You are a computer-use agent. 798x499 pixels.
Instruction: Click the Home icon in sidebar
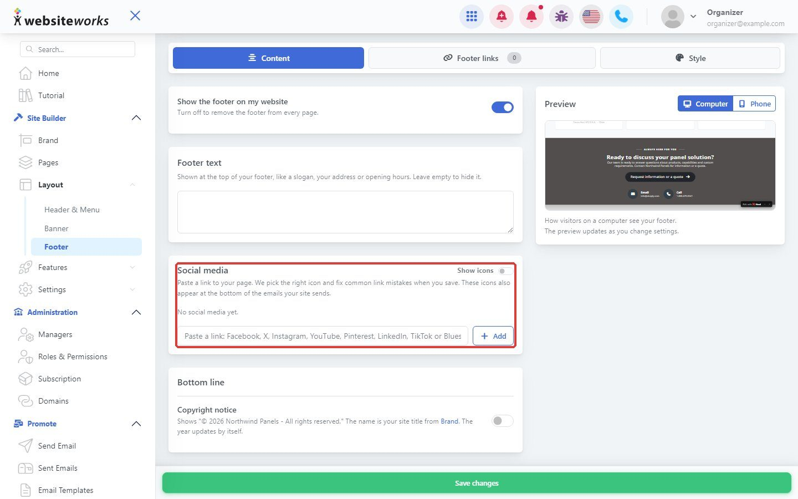point(25,73)
